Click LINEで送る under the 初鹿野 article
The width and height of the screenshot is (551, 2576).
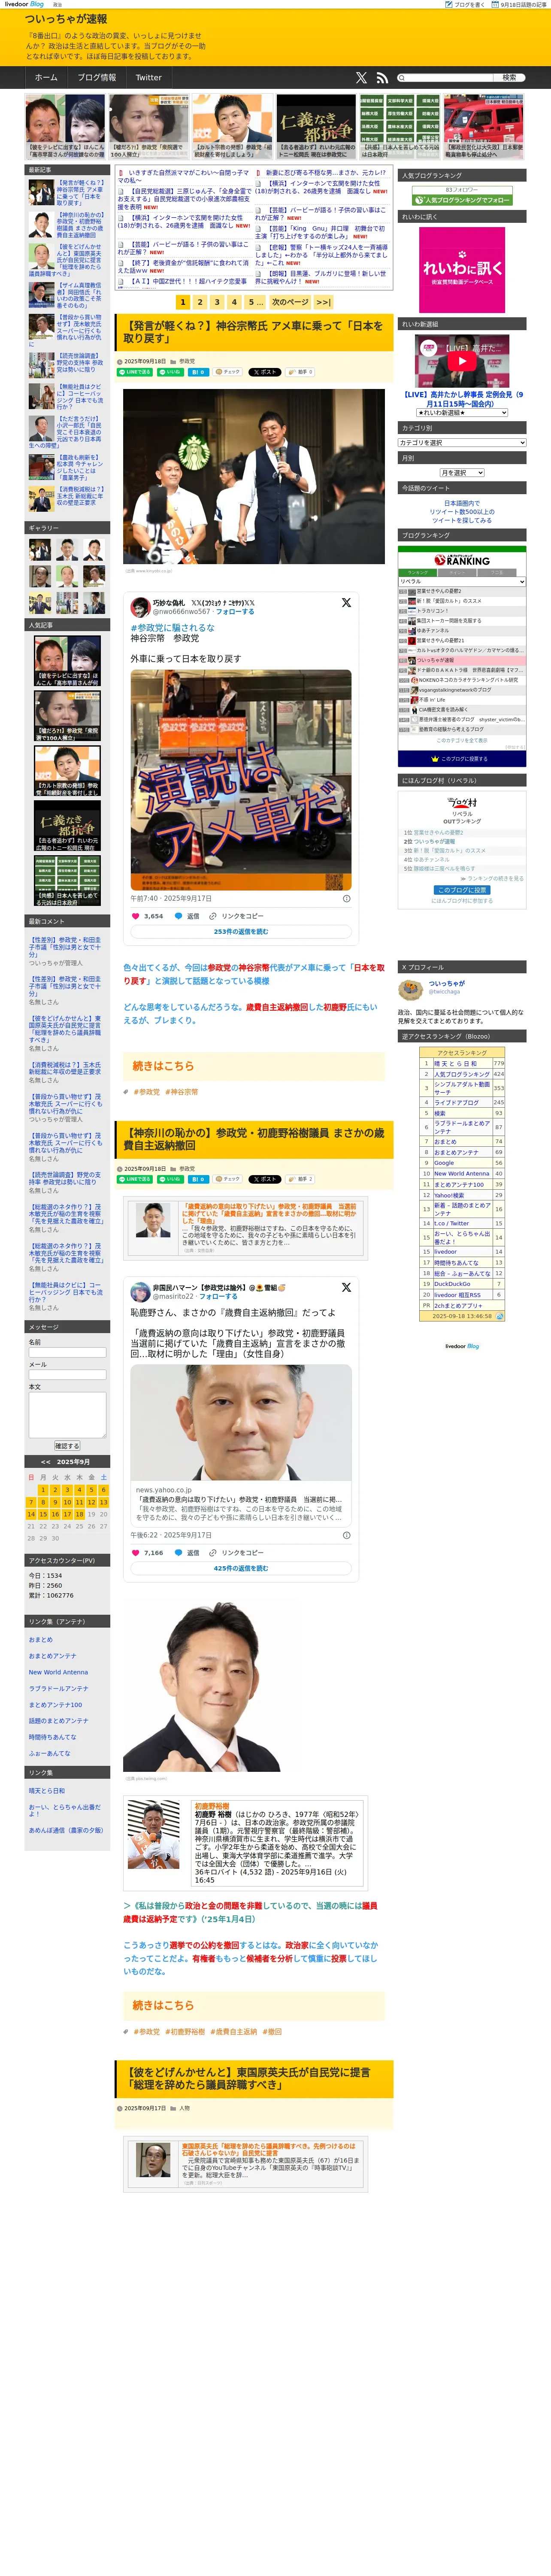[135, 1179]
